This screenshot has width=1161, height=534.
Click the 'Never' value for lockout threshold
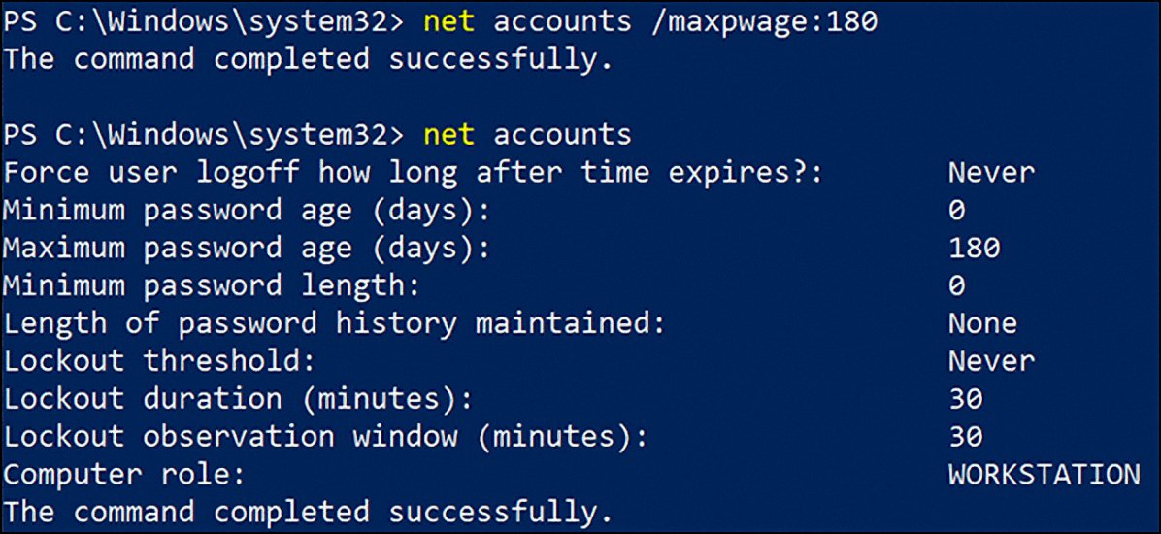click(991, 361)
